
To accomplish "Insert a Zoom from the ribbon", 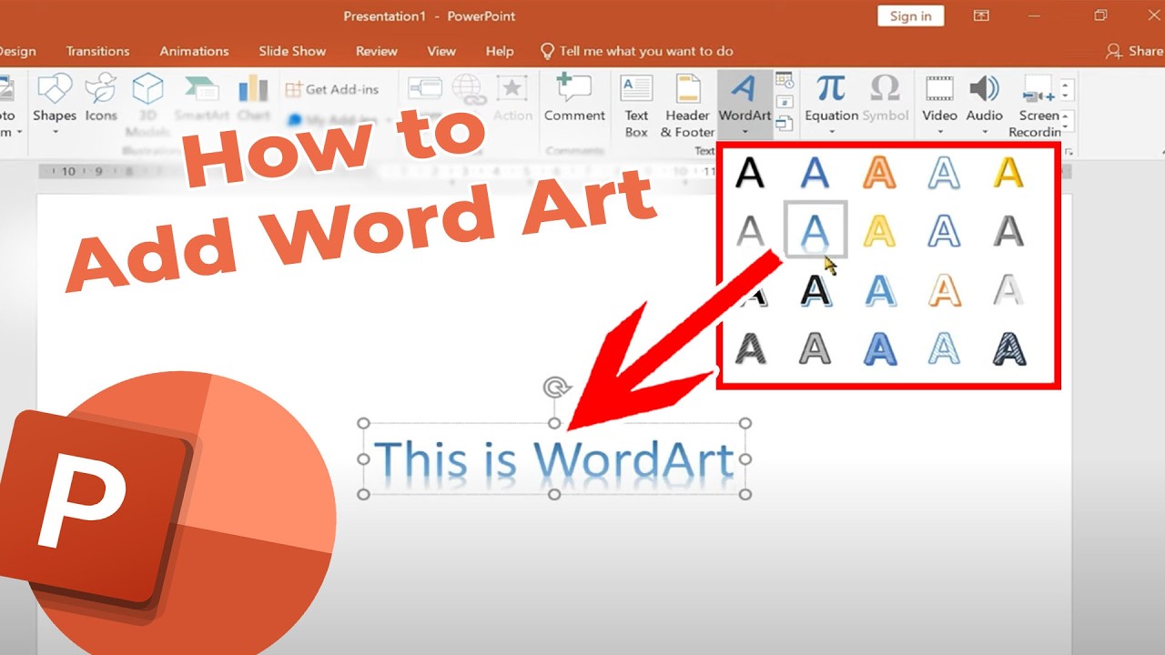I will [x=425, y=89].
